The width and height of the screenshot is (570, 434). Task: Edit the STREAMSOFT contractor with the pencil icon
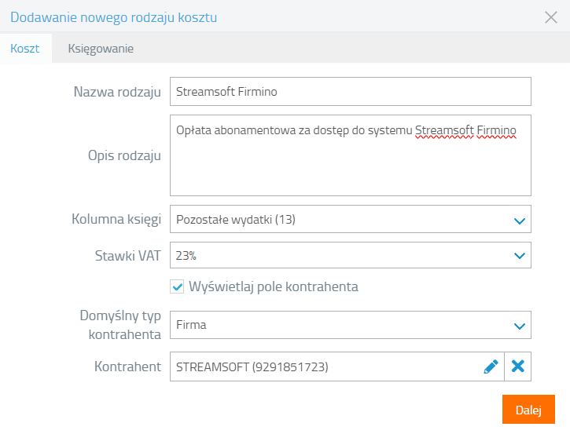(x=491, y=367)
